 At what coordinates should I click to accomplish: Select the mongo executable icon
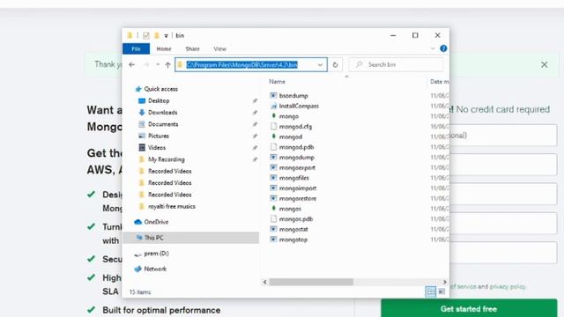click(273, 116)
